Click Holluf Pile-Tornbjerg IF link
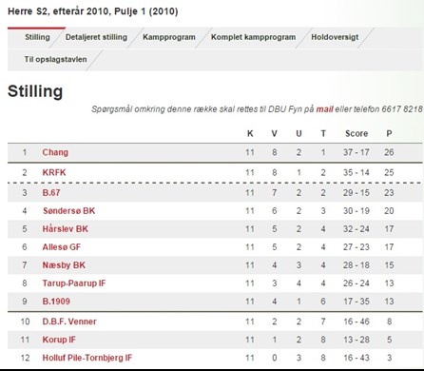424x371 pixels. [x=87, y=358]
